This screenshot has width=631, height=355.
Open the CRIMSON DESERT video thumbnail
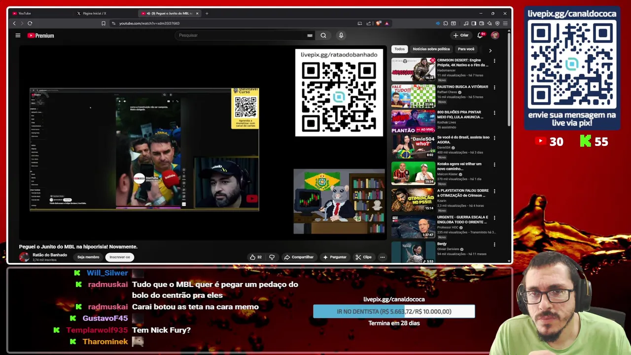[x=413, y=70]
